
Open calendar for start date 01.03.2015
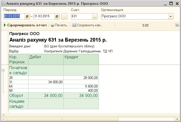click(x=27, y=17)
